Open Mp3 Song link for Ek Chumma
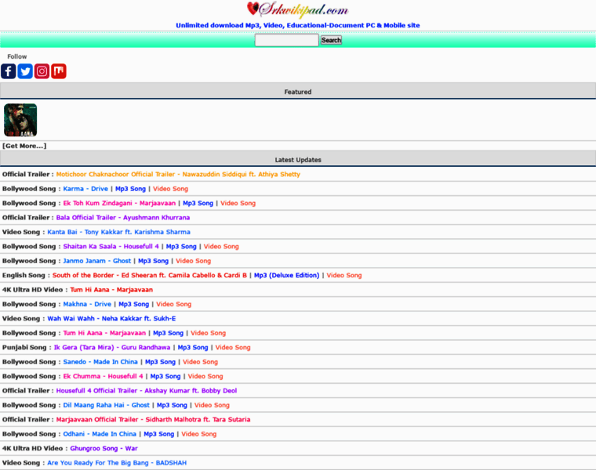The width and height of the screenshot is (596, 470). tap(165, 376)
